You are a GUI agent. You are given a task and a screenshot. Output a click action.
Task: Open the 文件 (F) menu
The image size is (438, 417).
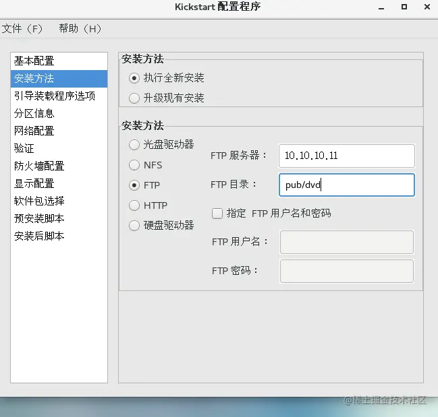22,28
